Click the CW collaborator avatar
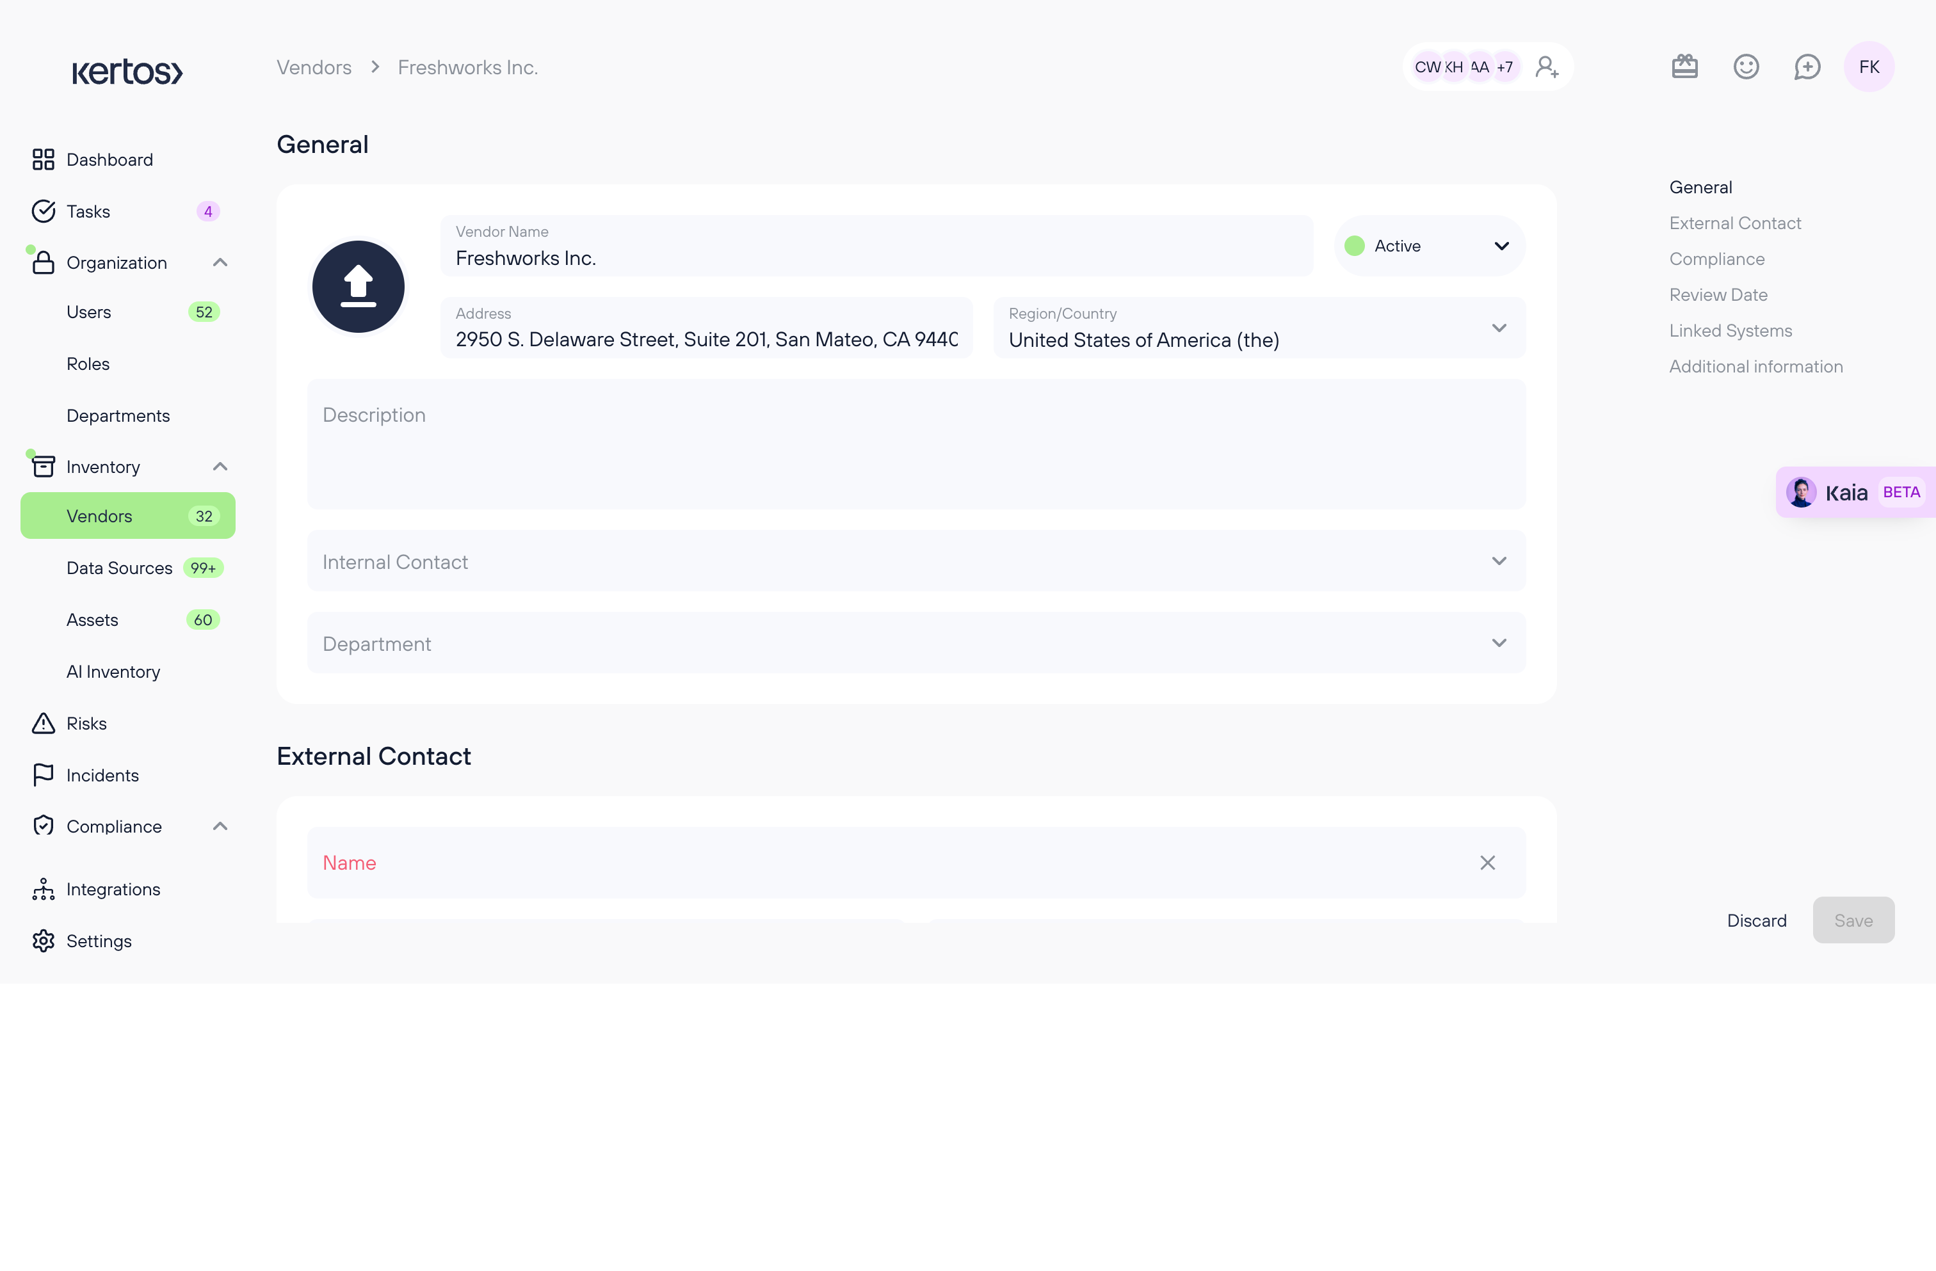The image size is (1936, 1271). tap(1427, 67)
